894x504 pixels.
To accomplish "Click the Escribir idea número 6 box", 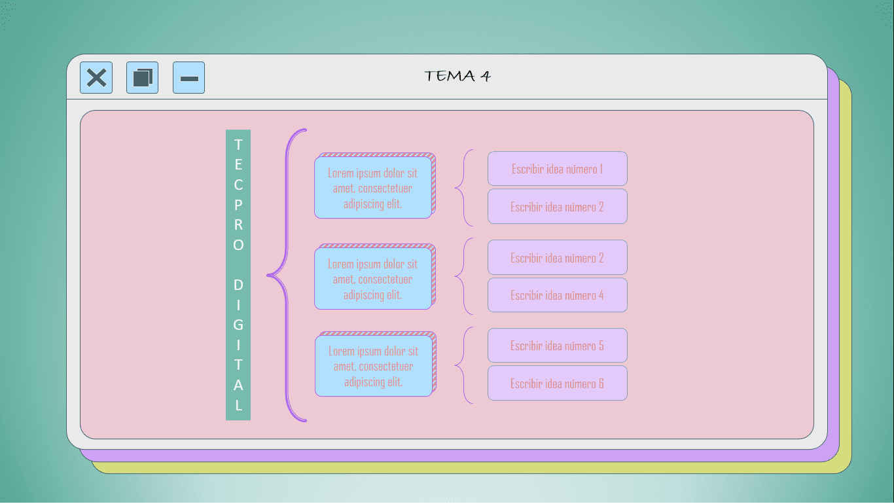I will pyautogui.click(x=558, y=384).
